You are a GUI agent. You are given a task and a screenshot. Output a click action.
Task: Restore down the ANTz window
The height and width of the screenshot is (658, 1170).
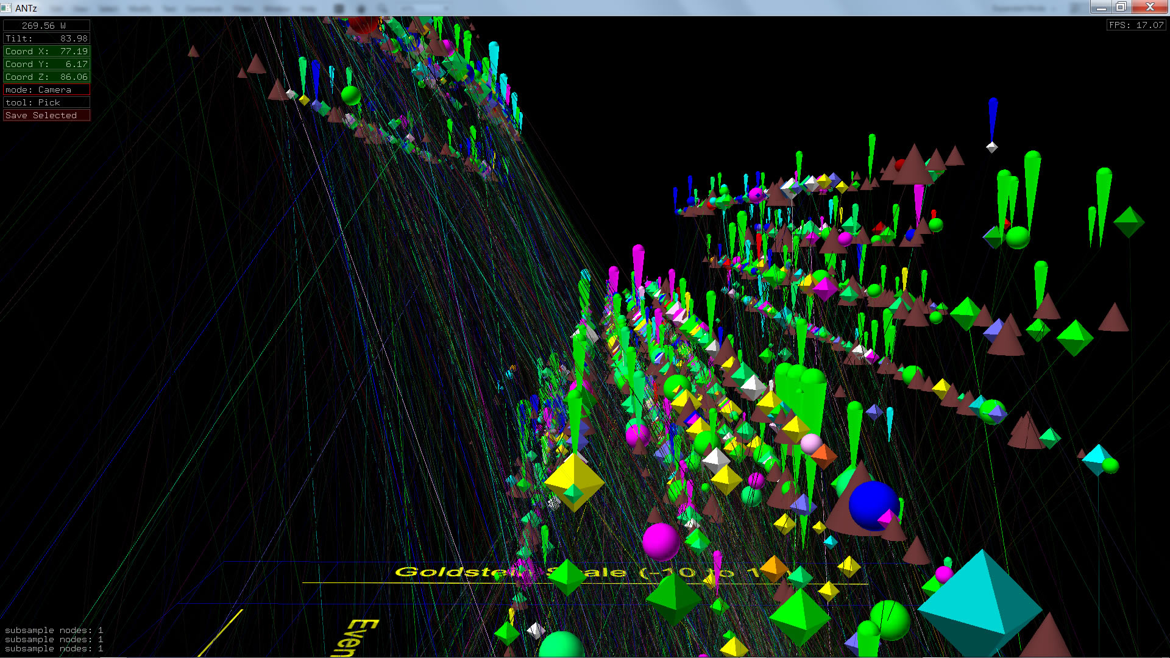pyautogui.click(x=1121, y=7)
